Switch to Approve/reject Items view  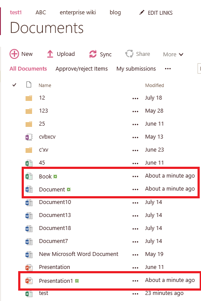[x=81, y=68]
